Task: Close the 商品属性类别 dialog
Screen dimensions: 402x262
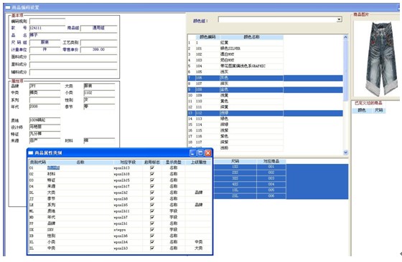Action: coord(208,153)
